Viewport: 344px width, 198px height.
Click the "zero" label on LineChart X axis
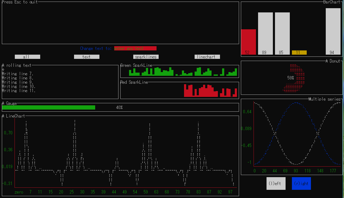coord(19,192)
